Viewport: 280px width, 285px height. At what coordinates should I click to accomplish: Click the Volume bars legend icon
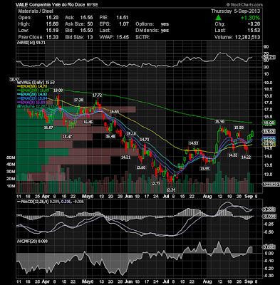click(18, 106)
